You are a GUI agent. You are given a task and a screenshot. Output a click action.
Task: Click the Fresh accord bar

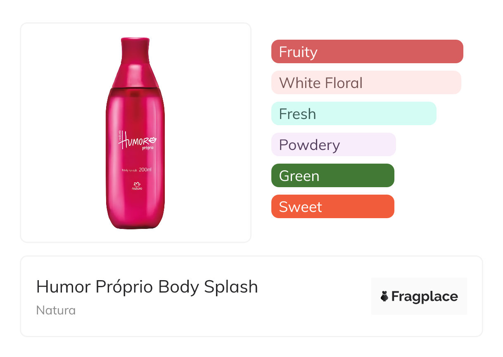(x=354, y=114)
